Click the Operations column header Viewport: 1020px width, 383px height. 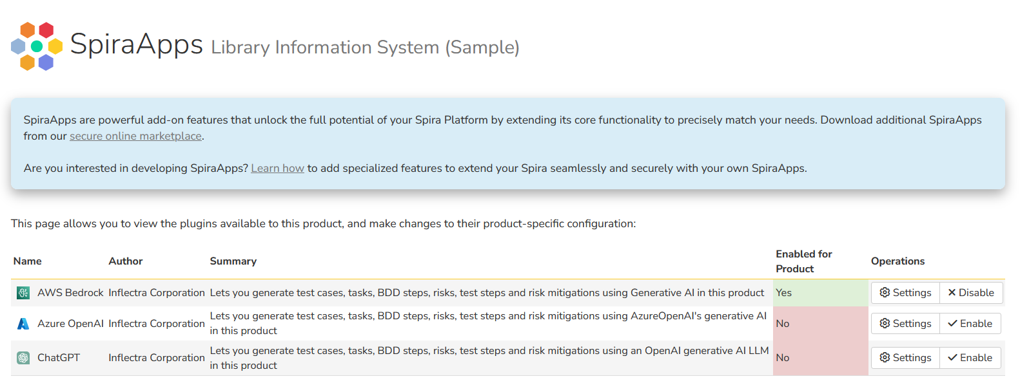click(897, 261)
